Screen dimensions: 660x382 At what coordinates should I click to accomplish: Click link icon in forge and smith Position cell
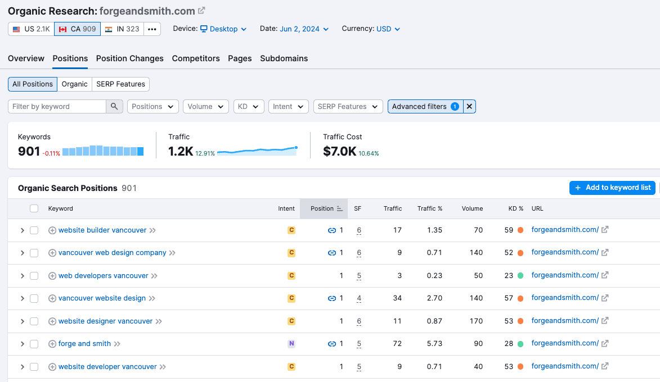click(x=332, y=344)
